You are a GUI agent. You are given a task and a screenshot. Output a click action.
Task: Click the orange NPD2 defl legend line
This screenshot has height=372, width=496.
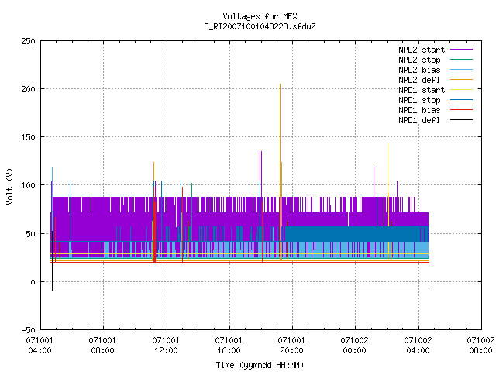coord(462,80)
